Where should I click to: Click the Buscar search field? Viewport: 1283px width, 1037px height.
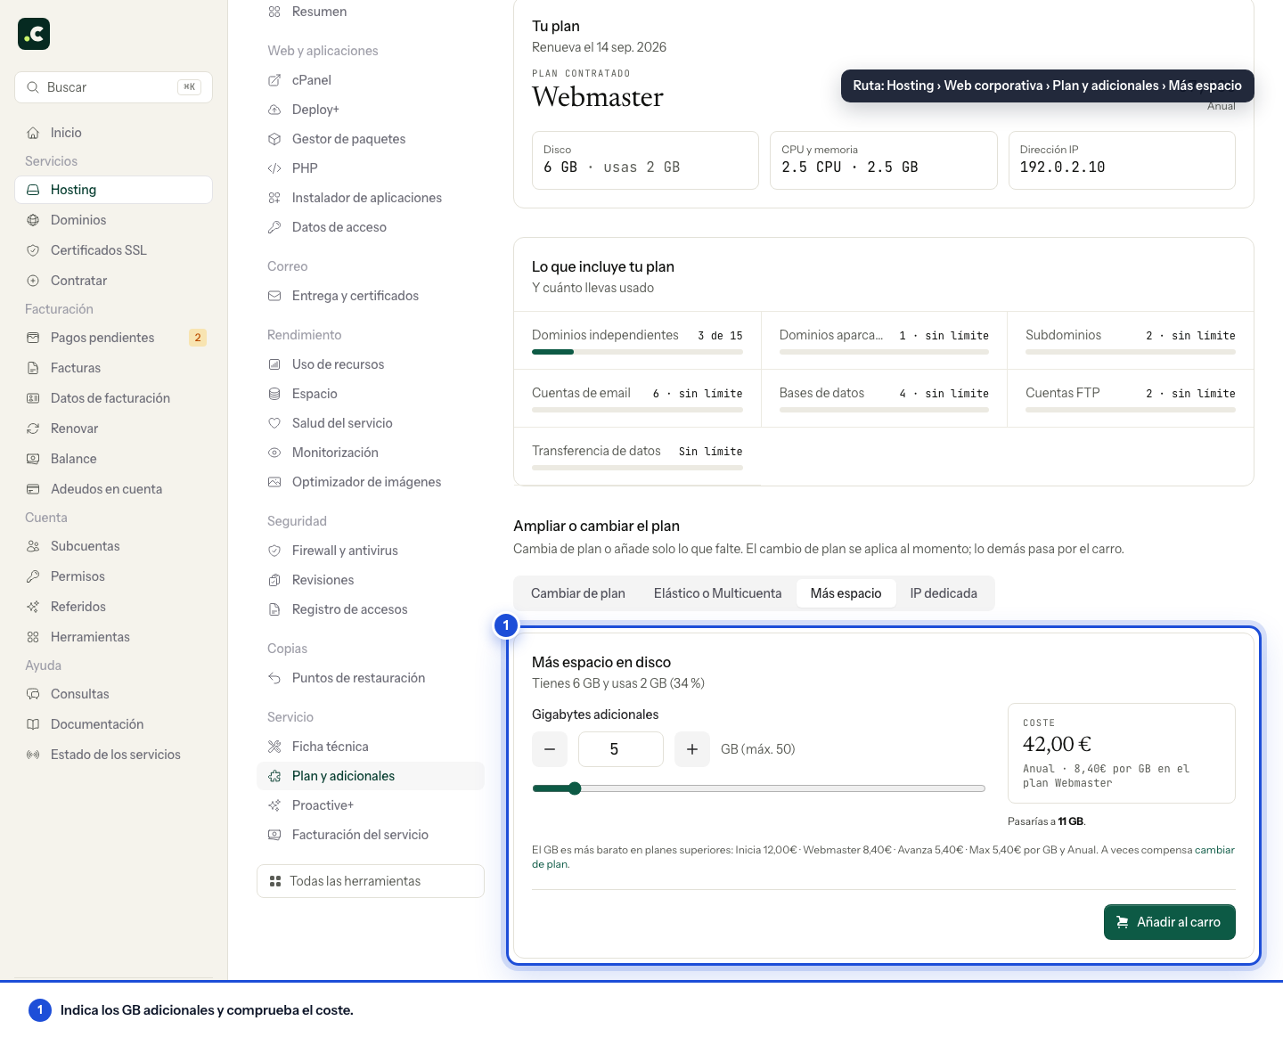coord(113,87)
